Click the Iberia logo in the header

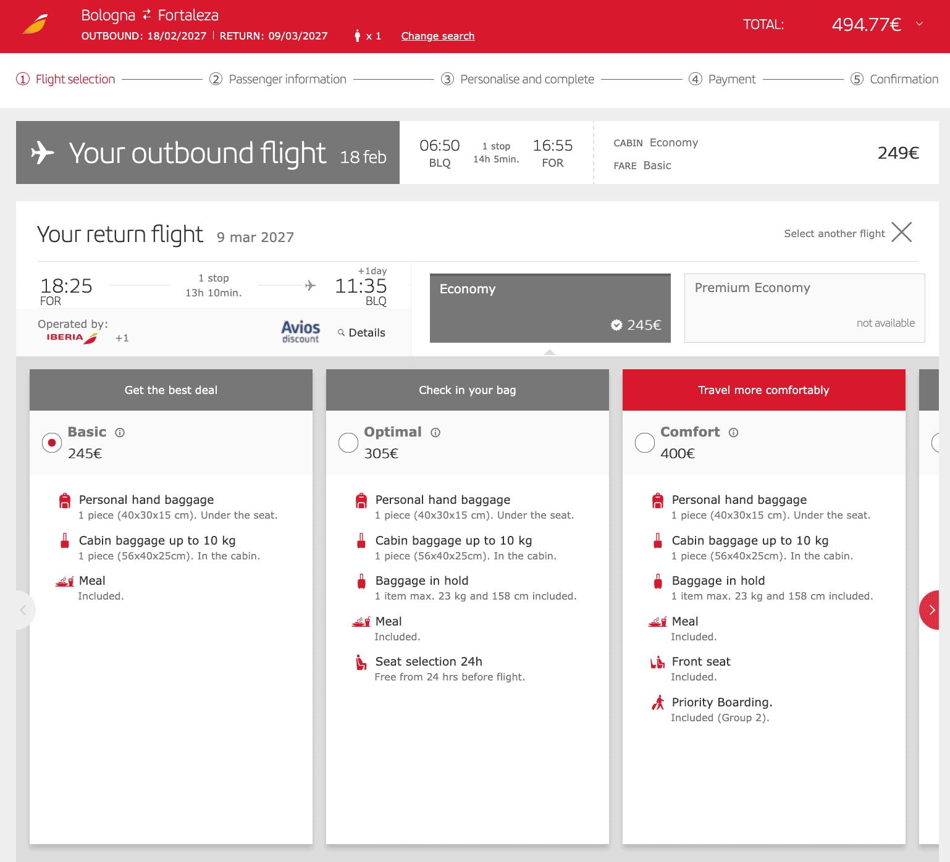(x=35, y=24)
